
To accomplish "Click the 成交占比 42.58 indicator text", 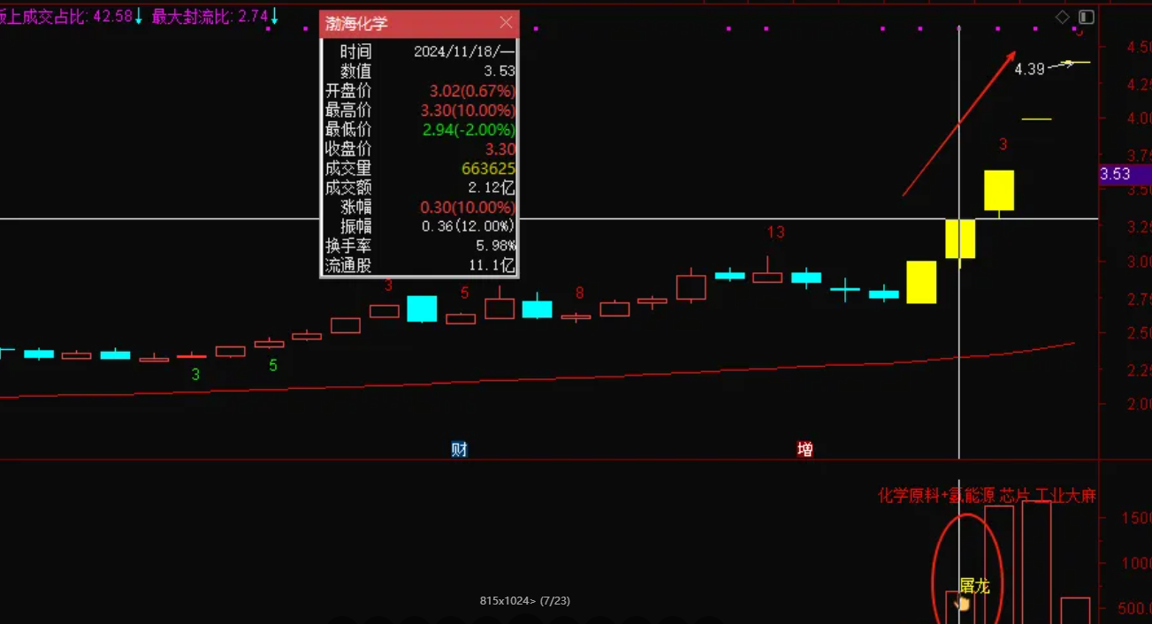I will click(x=72, y=17).
